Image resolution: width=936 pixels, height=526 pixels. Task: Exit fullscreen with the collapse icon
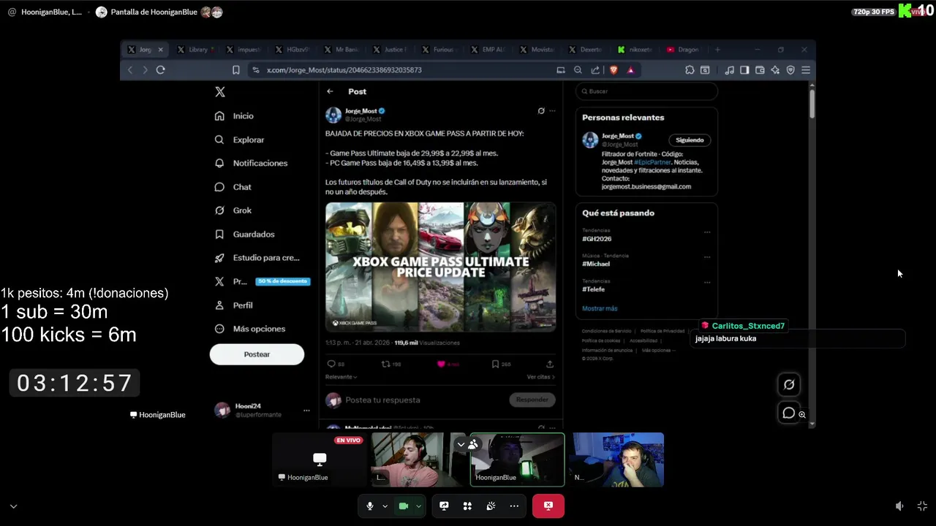pos(922,506)
